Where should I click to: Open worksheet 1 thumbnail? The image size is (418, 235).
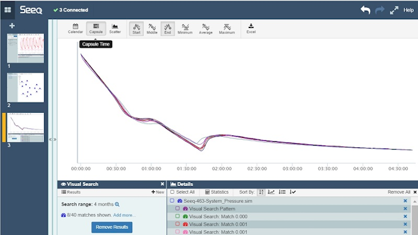point(25,48)
